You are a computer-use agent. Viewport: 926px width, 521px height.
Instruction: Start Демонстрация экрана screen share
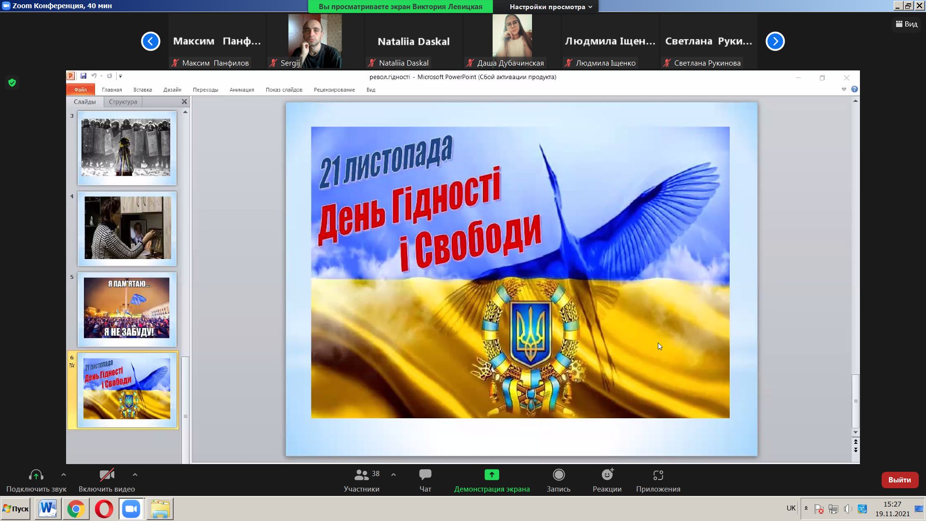click(x=492, y=481)
